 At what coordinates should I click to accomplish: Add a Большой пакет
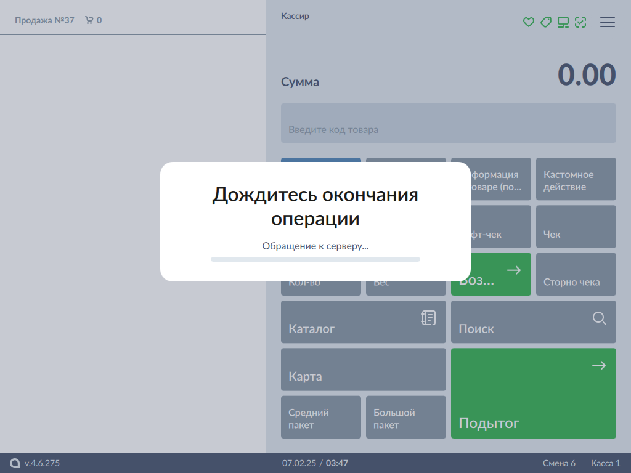coord(406,417)
